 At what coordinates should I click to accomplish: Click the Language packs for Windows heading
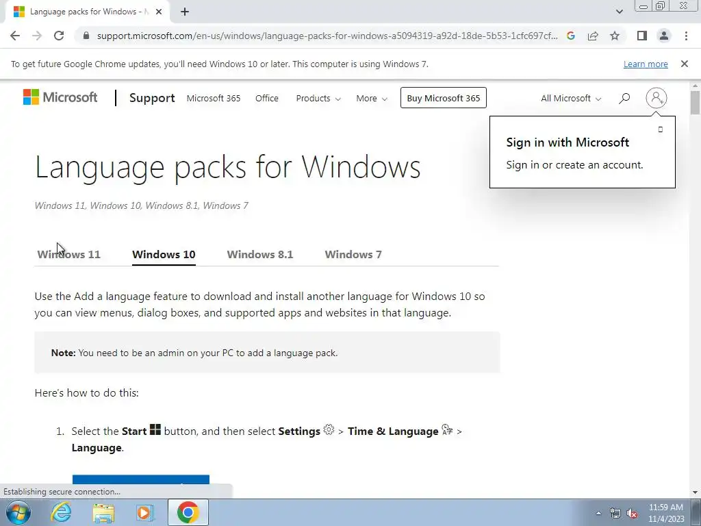227,167
